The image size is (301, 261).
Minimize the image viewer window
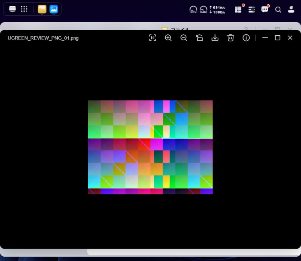click(x=265, y=38)
